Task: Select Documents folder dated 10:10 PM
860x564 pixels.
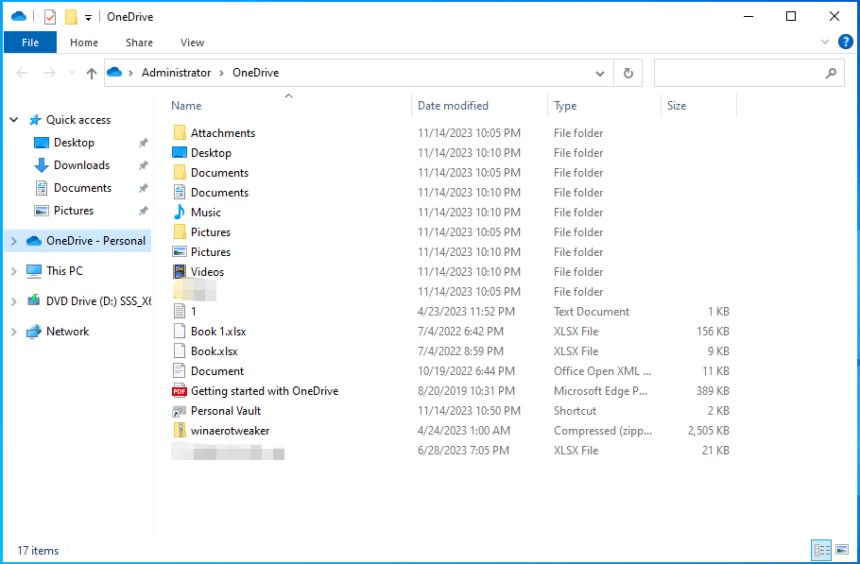Action: 219,193
